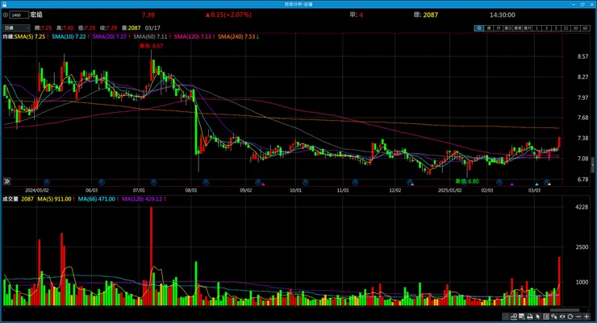
Task: Click the yellow triangle marker after 03/03
Action: point(549,184)
